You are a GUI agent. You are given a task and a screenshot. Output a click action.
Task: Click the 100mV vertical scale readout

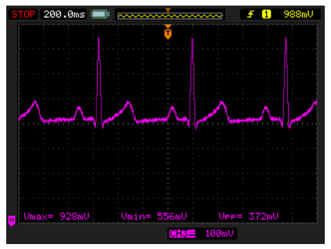(219, 233)
